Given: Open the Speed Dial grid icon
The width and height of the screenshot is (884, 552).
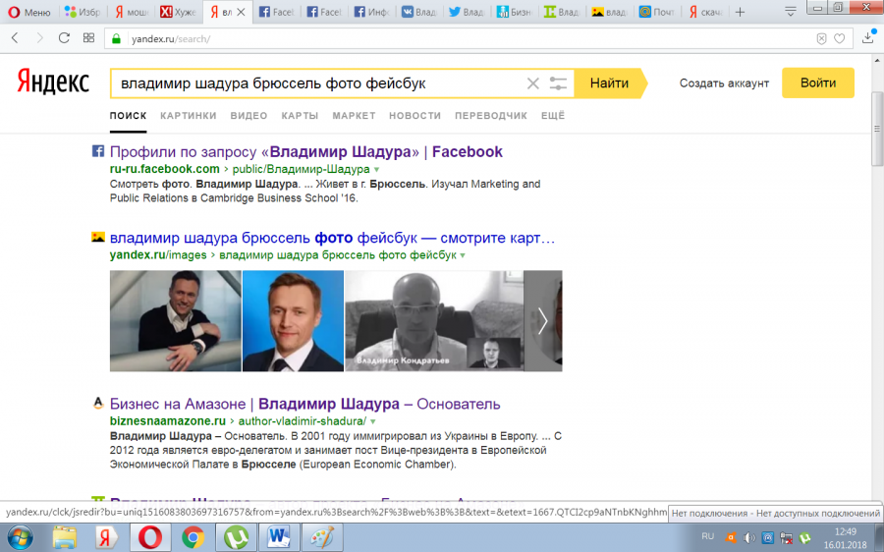Looking at the screenshot, I should (x=88, y=38).
